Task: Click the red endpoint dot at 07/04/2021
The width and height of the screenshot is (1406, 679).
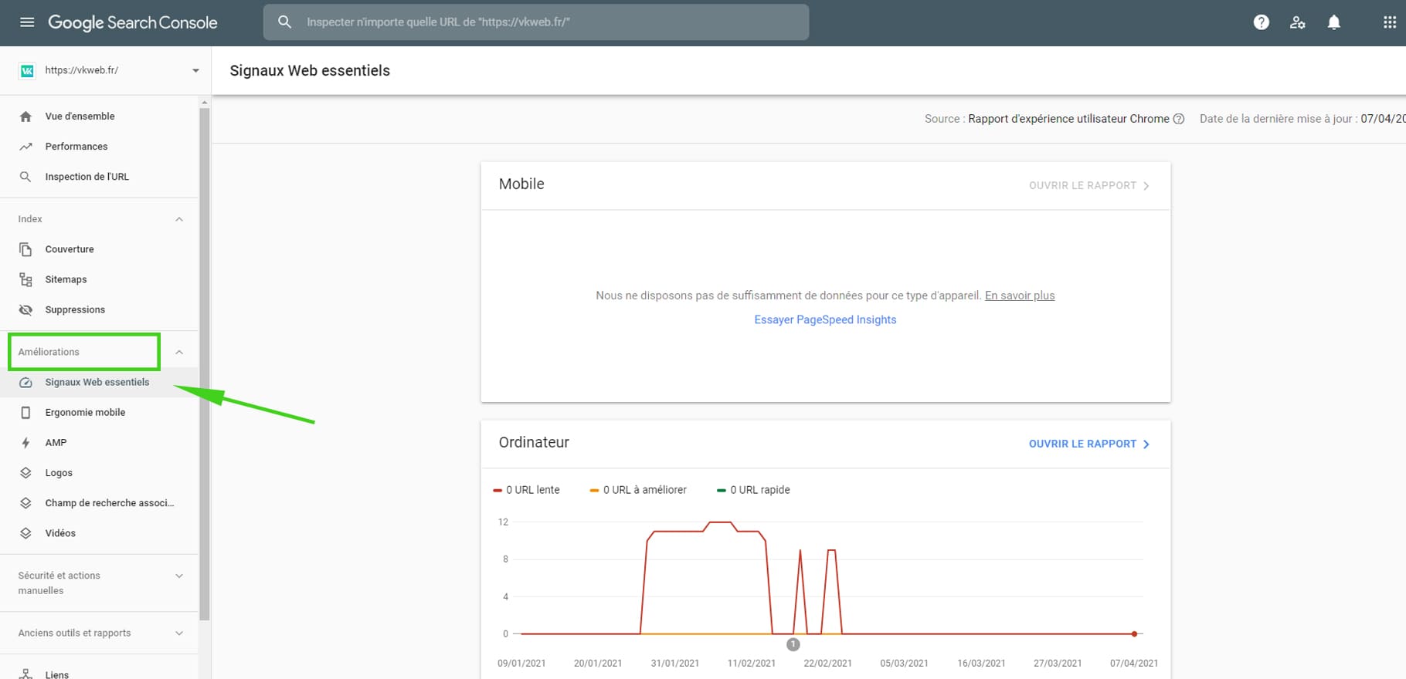Action: point(1134,633)
